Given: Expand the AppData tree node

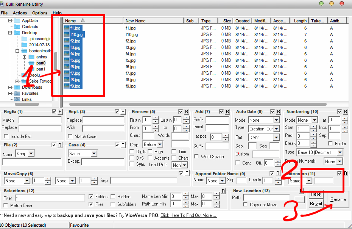Looking at the screenshot, I should point(10,21).
